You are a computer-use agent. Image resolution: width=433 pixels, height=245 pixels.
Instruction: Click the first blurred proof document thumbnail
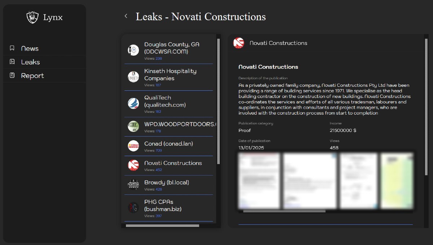pyautogui.click(x=259, y=181)
